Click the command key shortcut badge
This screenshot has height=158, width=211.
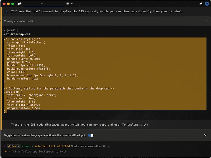click(x=104, y=146)
